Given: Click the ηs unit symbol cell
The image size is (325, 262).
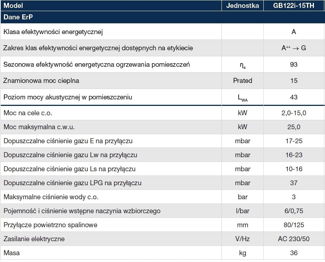Looking at the screenshot, I should (243, 65).
